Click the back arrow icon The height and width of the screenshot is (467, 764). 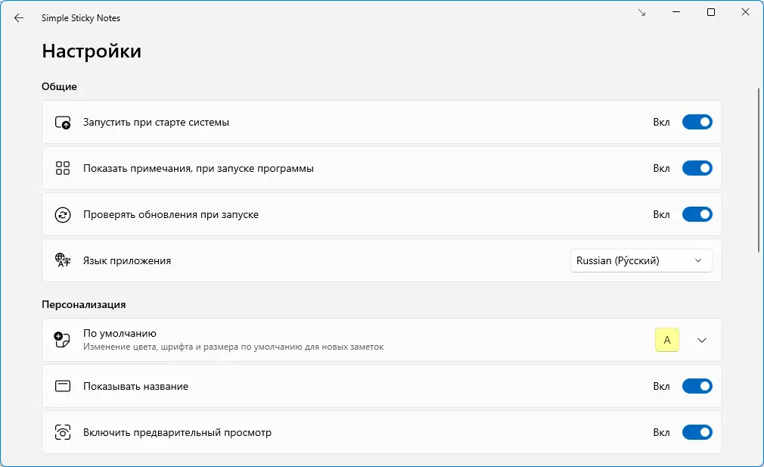19,18
